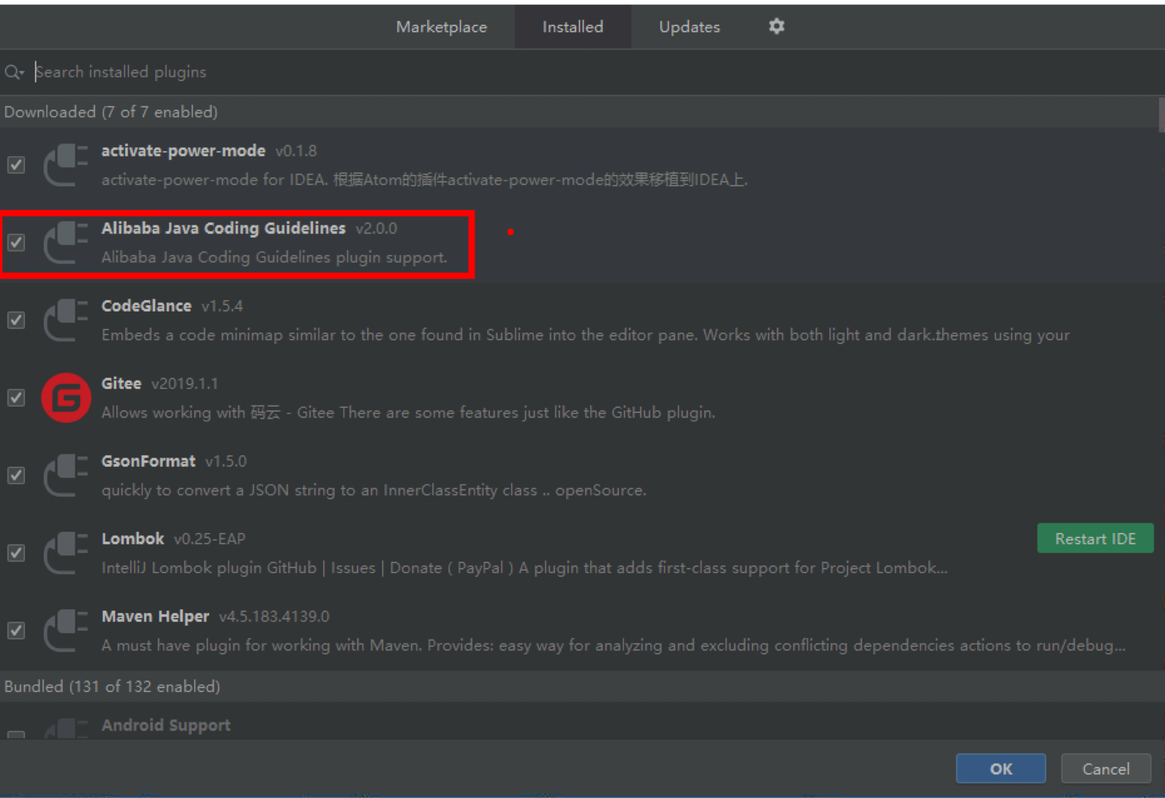The height and width of the screenshot is (798, 1165).
Task: Click the Bundled (131 of 132 enabled) header
Action: pyautogui.click(x=112, y=687)
